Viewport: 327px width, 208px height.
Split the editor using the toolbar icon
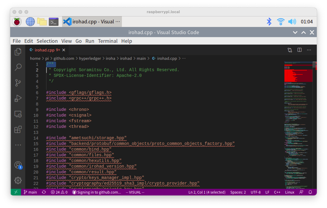(299, 50)
